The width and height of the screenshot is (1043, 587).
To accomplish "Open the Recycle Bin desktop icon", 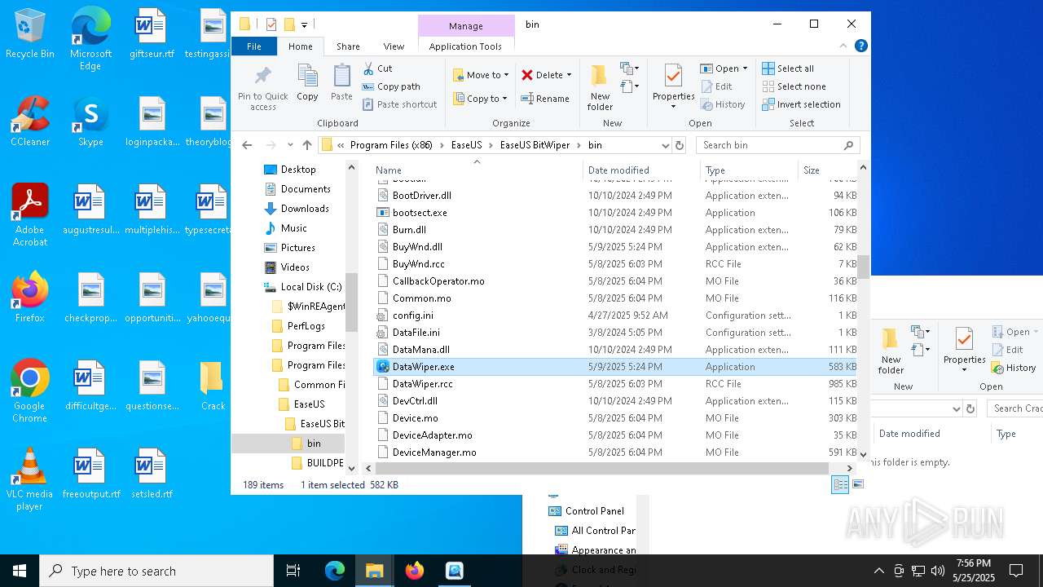I will coord(29,35).
